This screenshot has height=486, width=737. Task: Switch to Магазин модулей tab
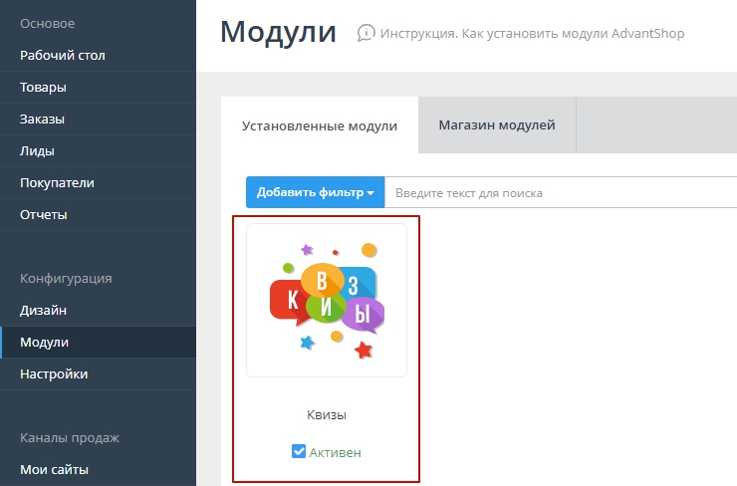coord(496,125)
